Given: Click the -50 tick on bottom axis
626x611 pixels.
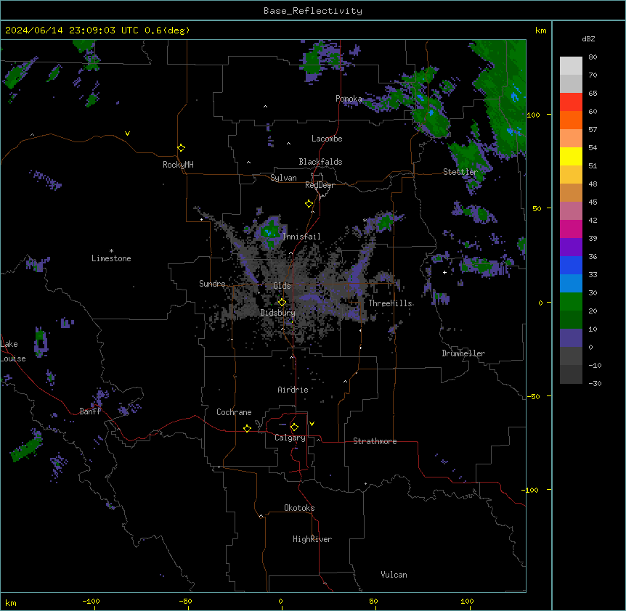Looking at the screenshot, I should point(185,601).
